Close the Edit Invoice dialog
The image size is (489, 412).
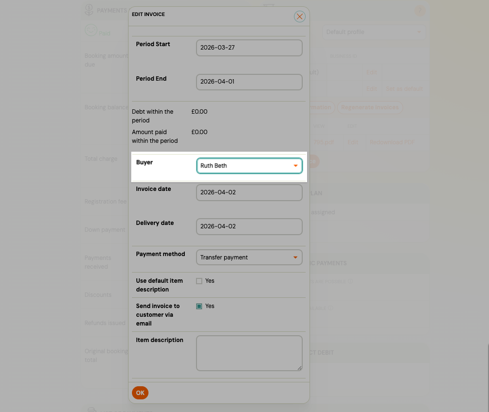[x=299, y=16]
